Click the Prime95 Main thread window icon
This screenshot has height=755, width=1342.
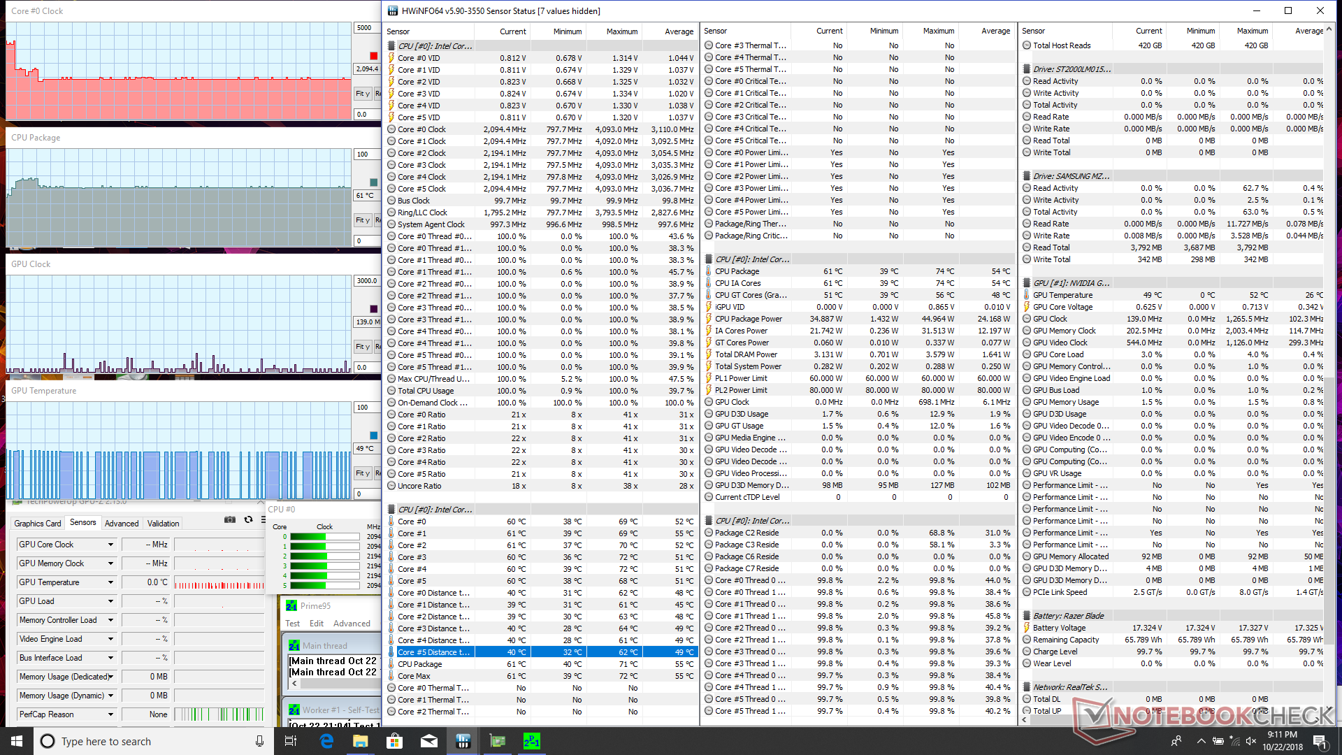[294, 646]
